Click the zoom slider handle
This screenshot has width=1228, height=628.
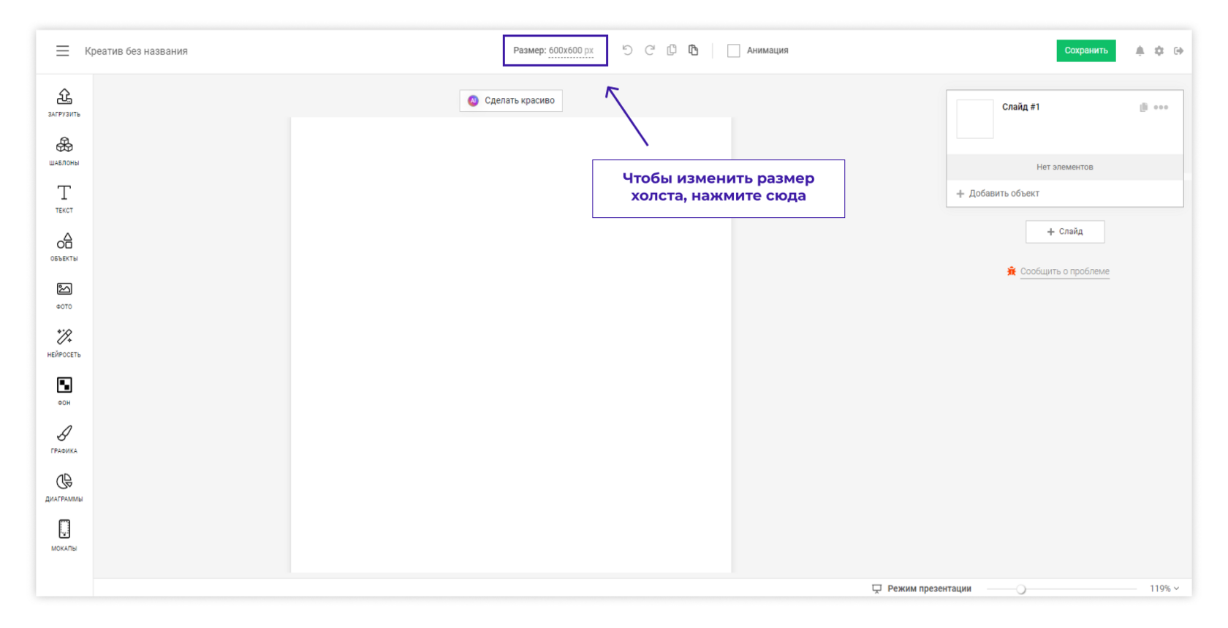(x=1021, y=589)
